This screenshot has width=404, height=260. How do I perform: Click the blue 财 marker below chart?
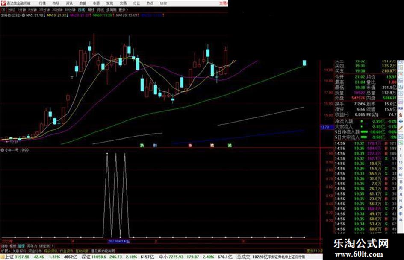click(155, 146)
